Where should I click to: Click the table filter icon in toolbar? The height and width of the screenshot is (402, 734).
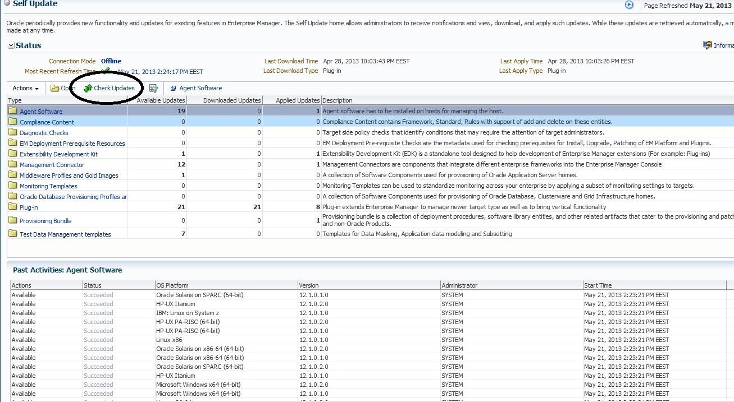tap(153, 88)
